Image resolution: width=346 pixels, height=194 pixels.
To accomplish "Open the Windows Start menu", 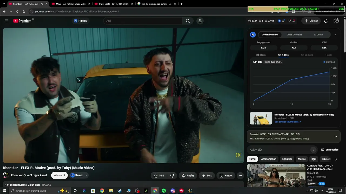I will coord(4,190).
